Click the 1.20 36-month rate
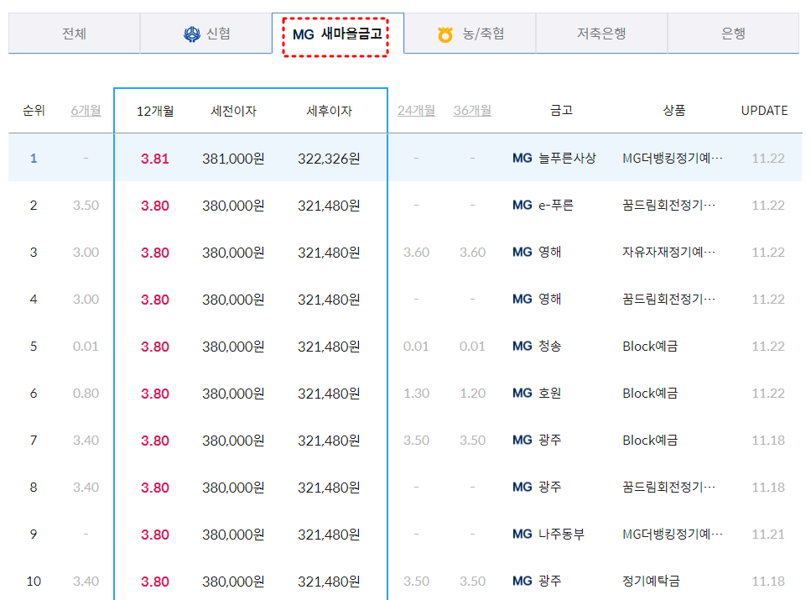The image size is (811, 600). (x=473, y=393)
